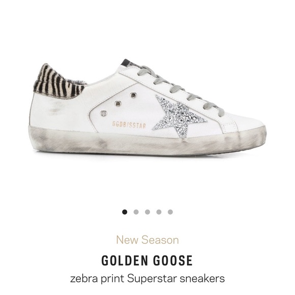The width and height of the screenshot is (295, 295).
Task: Click the silver glitter star on sneaker
Action: pos(179,115)
